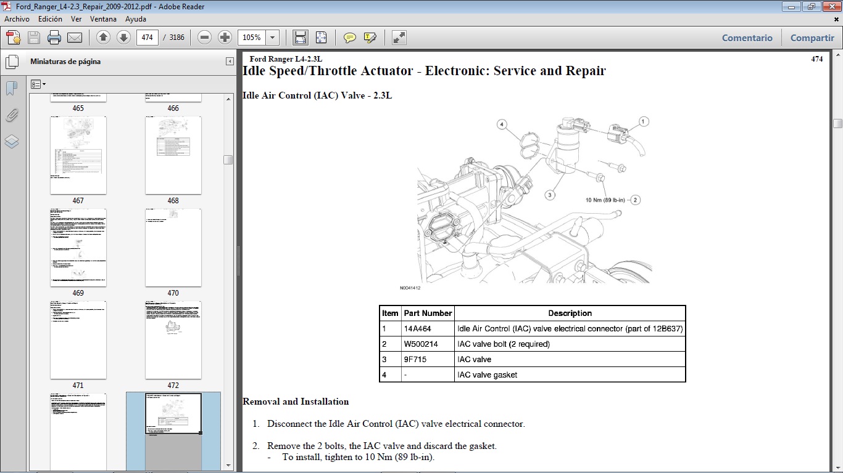Click the 'IAC valve bolt (2 required)' cell
The height and width of the screenshot is (473, 843).
[570, 344]
